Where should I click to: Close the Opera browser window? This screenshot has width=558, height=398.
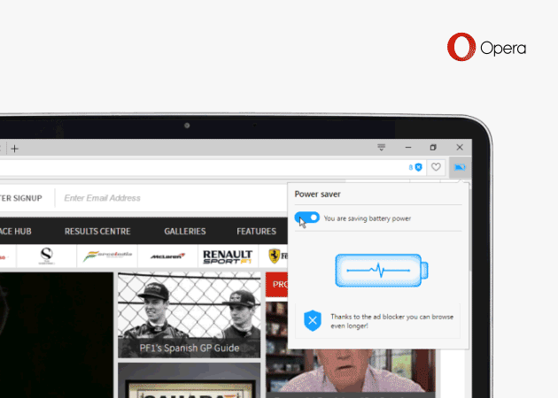(x=460, y=147)
